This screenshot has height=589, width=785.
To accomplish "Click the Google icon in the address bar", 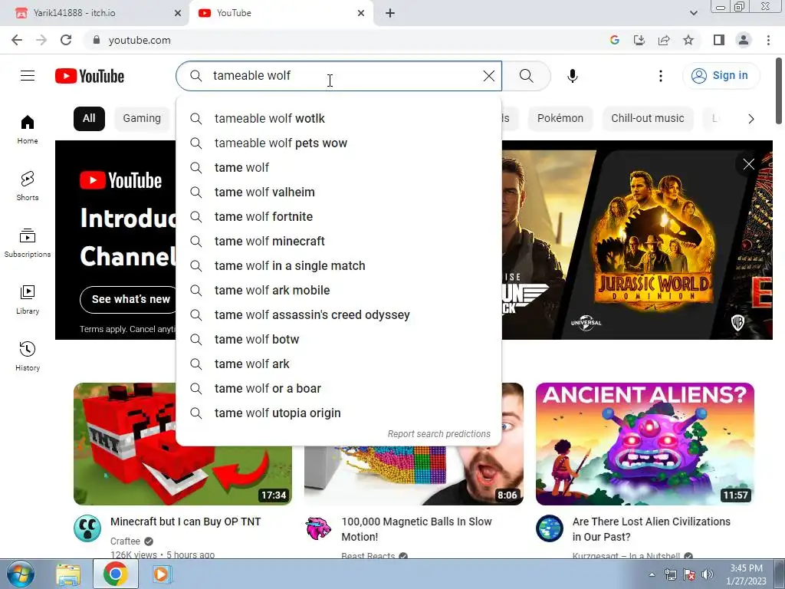I will [615, 40].
